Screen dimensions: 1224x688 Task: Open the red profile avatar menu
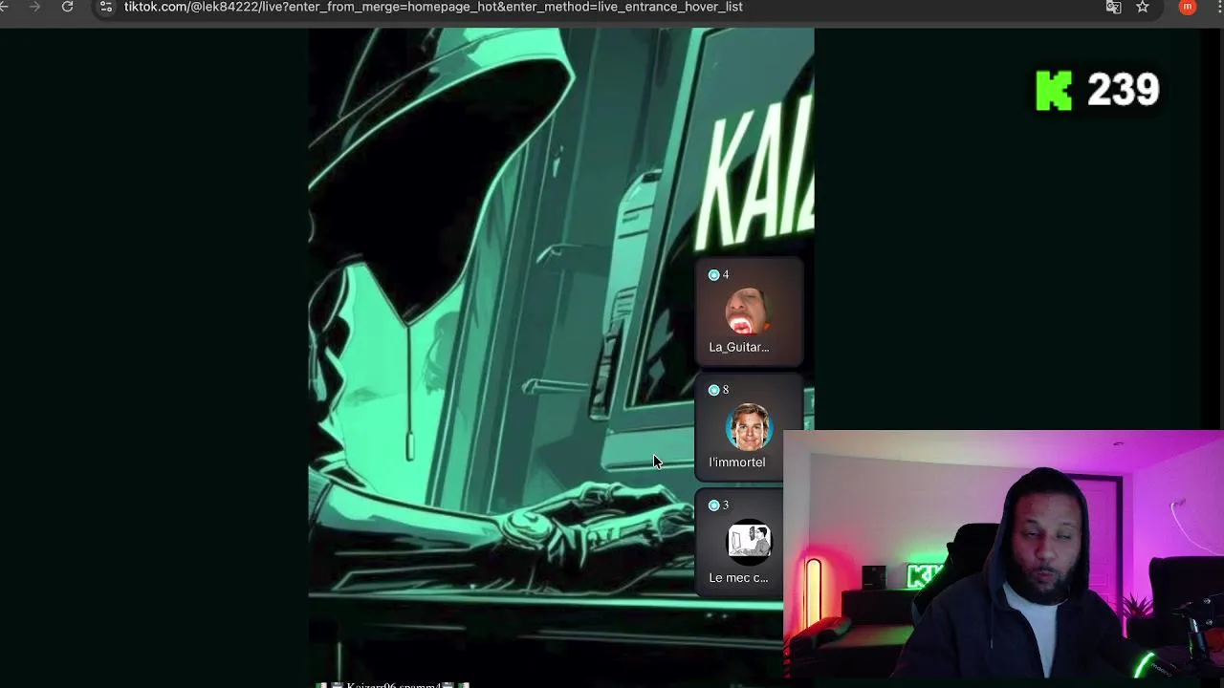(x=1188, y=7)
